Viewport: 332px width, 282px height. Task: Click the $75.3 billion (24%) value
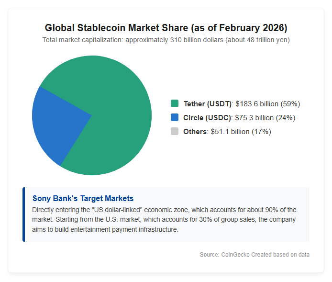(x=265, y=118)
